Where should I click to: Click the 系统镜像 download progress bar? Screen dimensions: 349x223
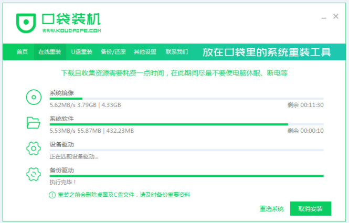[x=186, y=99]
